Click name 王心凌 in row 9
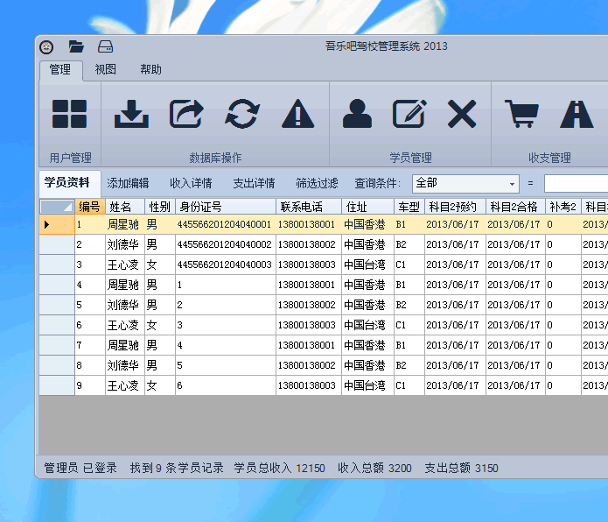This screenshot has height=522, width=608. (123, 385)
